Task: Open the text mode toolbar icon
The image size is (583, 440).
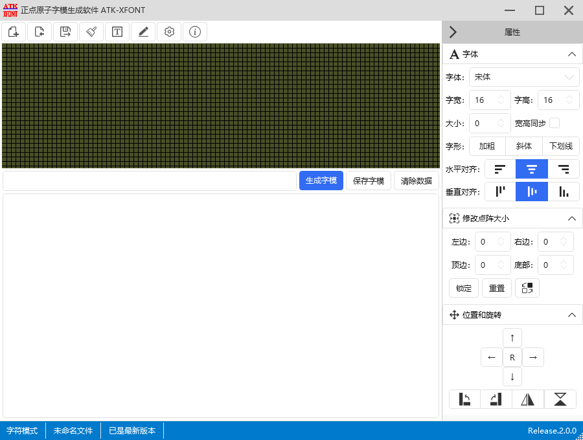Action: click(x=117, y=32)
